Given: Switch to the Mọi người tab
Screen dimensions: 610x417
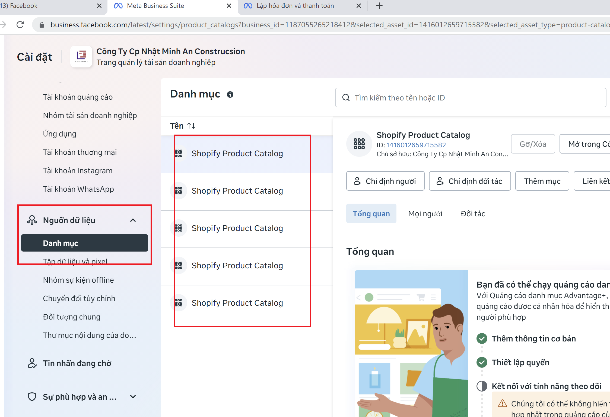Looking at the screenshot, I should pyautogui.click(x=425, y=214).
